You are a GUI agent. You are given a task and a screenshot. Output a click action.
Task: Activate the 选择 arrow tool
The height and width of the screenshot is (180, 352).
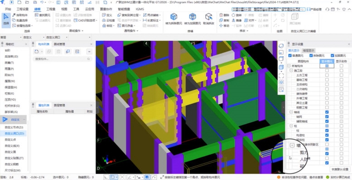(x=6, y=20)
